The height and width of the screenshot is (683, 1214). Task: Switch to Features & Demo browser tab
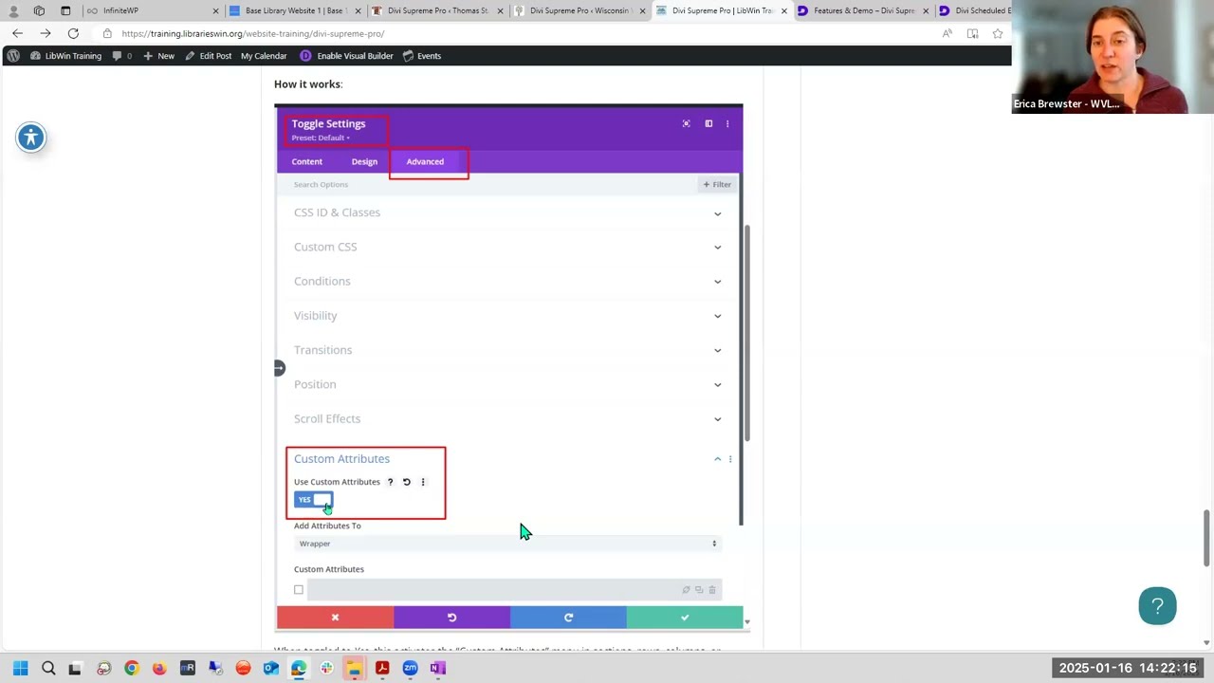point(863,10)
